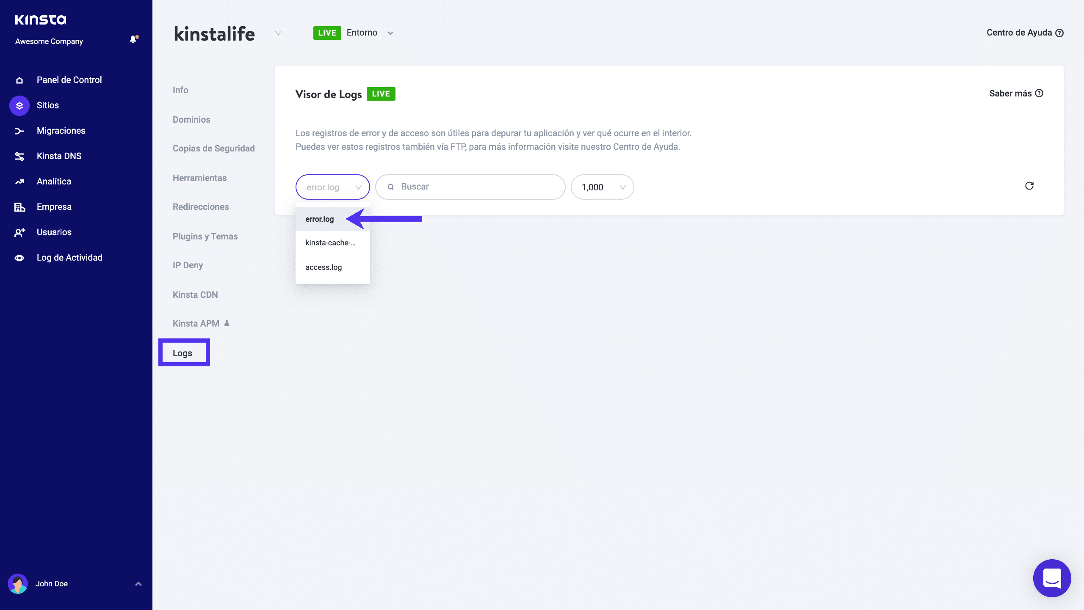Open the Intercom chat bubble
The height and width of the screenshot is (610, 1084).
coord(1052,578)
